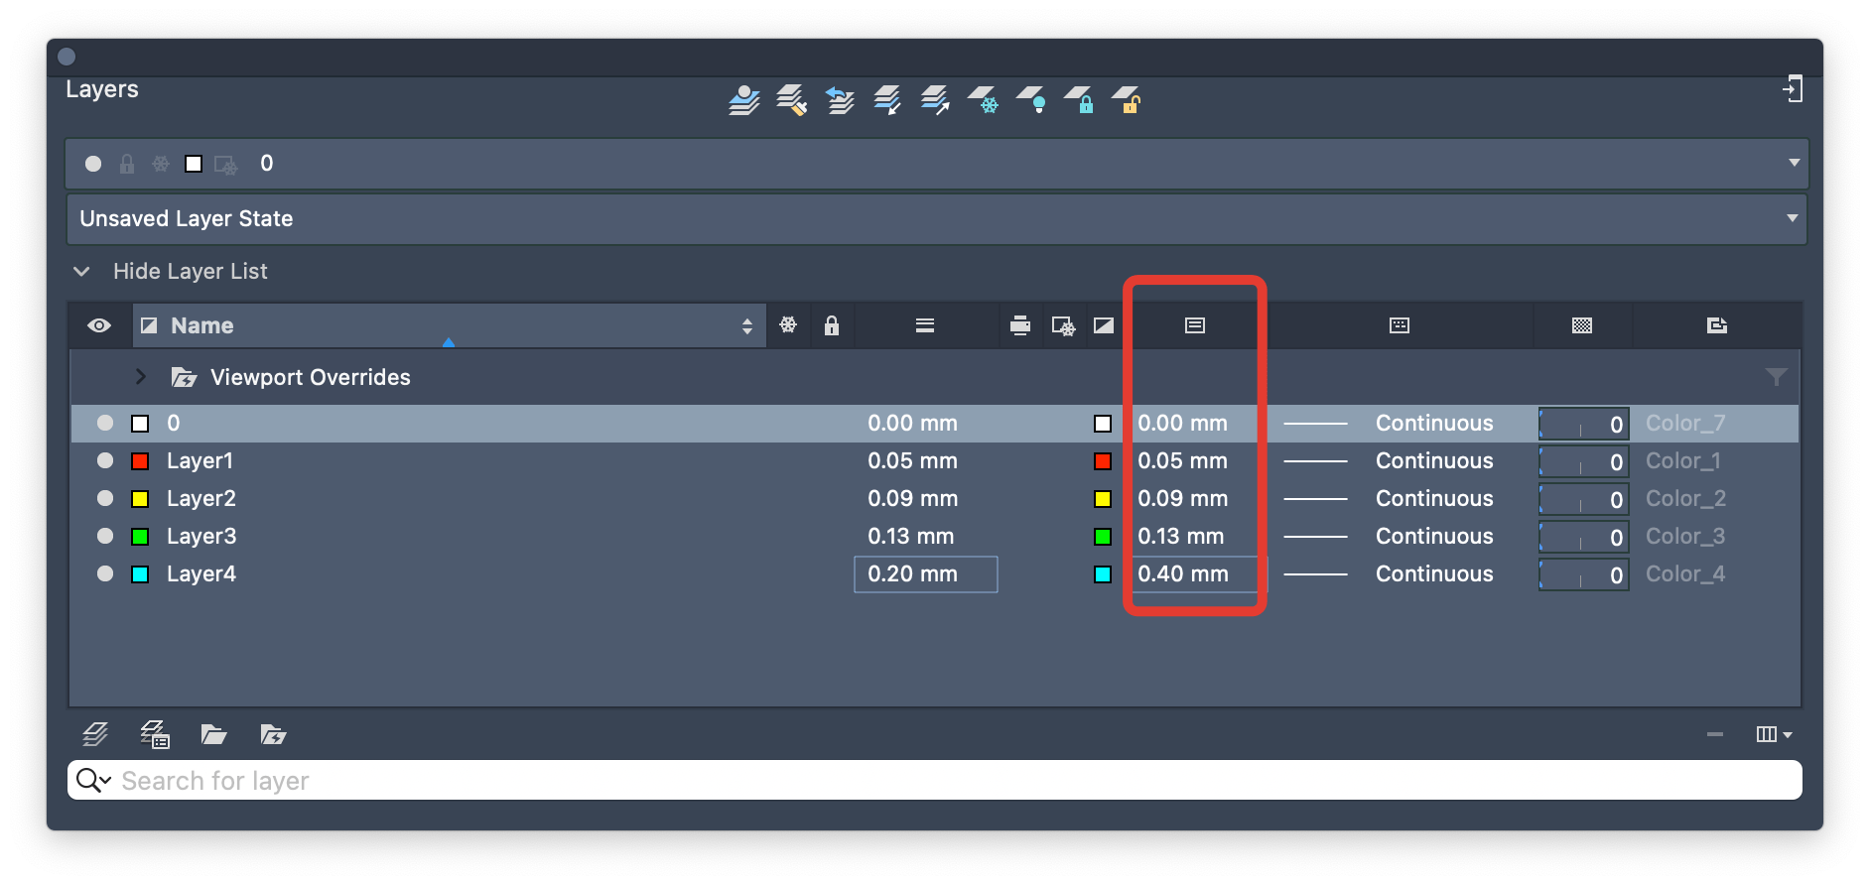The height and width of the screenshot is (885, 1870).
Task: Click the palette dock icon at top right
Action: [1793, 89]
